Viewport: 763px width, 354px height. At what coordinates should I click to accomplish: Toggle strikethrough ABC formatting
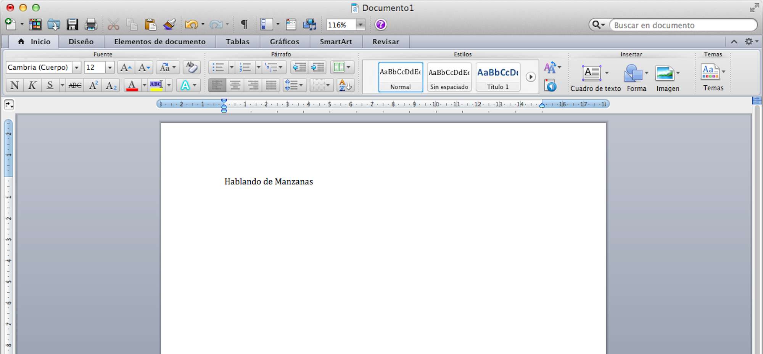tap(75, 85)
